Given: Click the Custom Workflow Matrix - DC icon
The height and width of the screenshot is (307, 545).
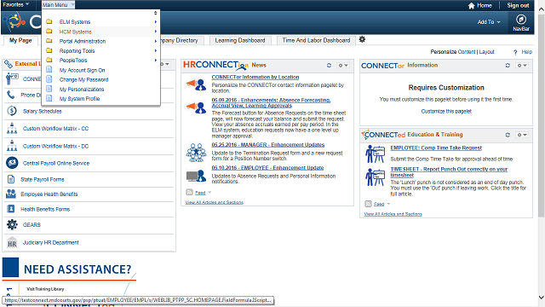Looking at the screenshot, I should pos(12,146).
